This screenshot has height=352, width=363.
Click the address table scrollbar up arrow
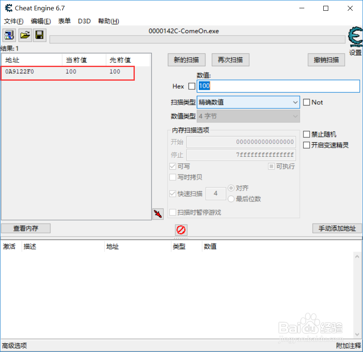[x=357, y=256]
